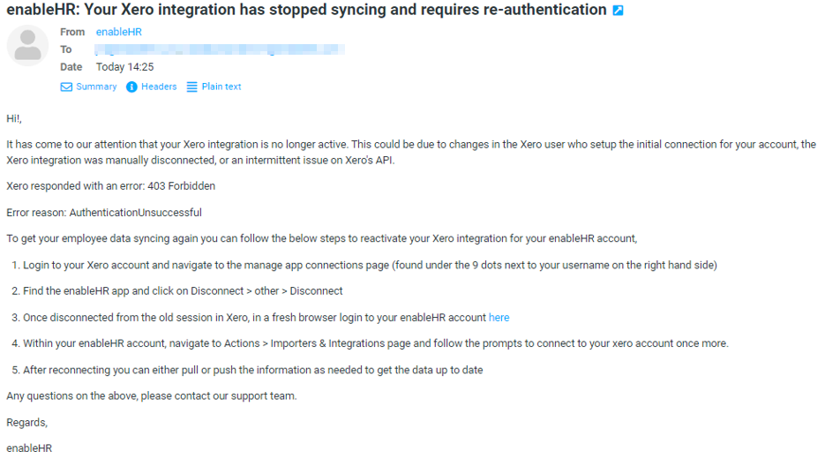Click the envelope icon beside Summary
Image resolution: width=840 pixels, height=459 pixels.
point(66,87)
